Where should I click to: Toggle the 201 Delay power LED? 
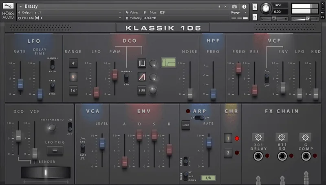pos(267,156)
